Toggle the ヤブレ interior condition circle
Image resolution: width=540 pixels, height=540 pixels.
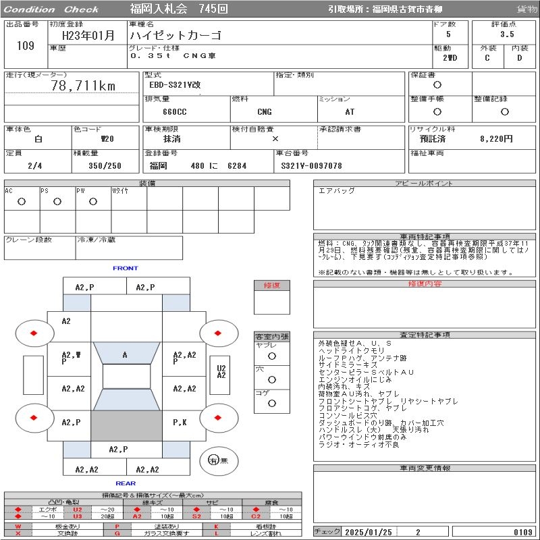click(x=272, y=356)
